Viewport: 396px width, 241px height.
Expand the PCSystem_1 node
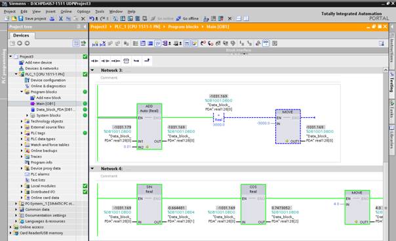click(x=16, y=204)
